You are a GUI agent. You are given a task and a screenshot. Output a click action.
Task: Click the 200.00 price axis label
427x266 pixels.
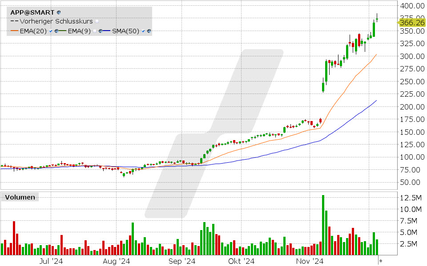[412, 107]
